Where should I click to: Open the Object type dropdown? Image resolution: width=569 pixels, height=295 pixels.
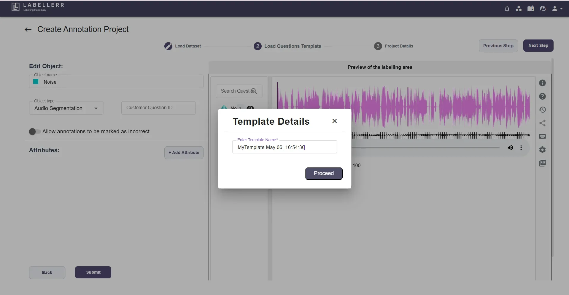[x=66, y=108]
